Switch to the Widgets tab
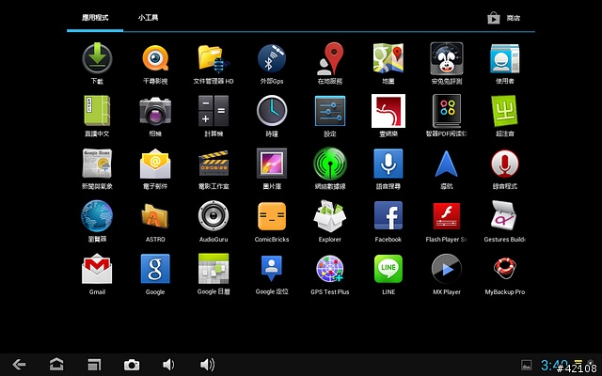 (149, 18)
